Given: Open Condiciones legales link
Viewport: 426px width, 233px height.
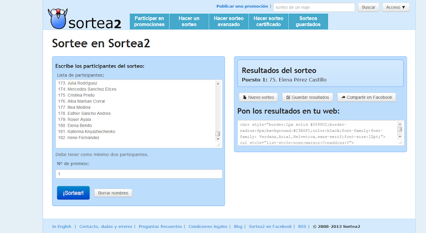Looking at the screenshot, I should (x=208, y=226).
